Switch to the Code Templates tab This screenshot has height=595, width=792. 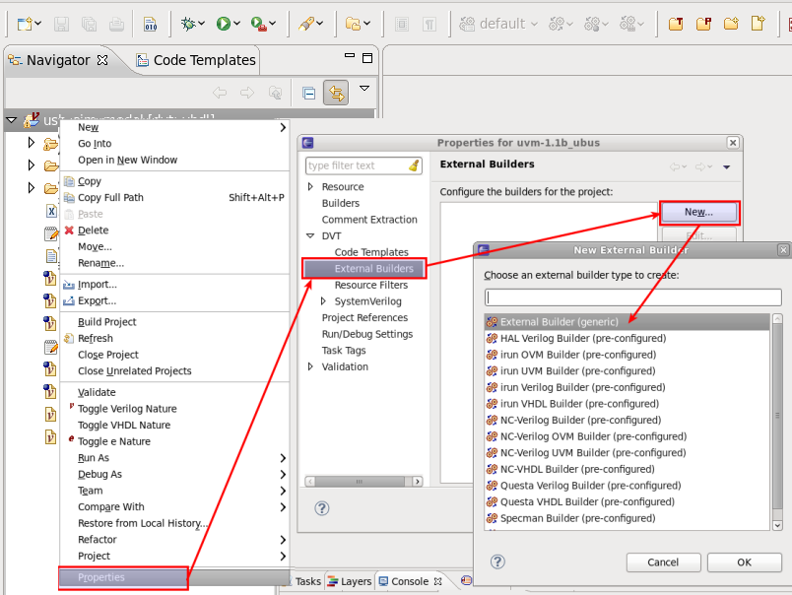tap(204, 60)
